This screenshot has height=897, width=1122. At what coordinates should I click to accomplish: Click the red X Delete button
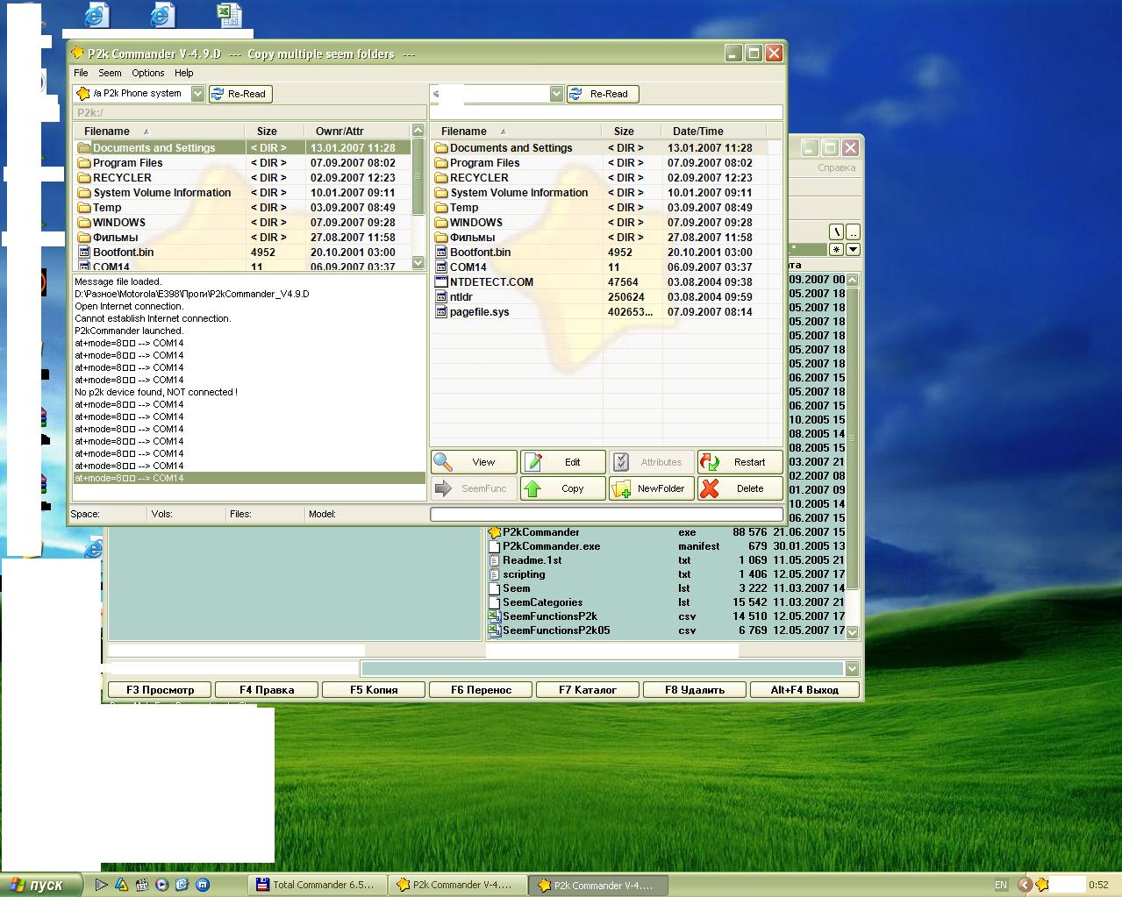(740, 488)
